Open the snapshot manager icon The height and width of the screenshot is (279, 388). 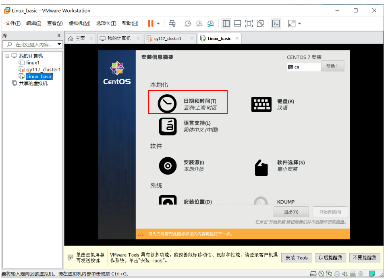pos(211,23)
